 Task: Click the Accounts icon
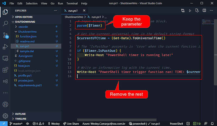pos(5,104)
